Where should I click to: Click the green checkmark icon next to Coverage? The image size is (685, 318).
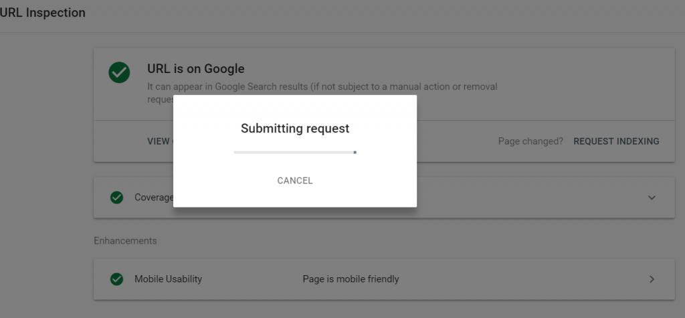tap(116, 197)
